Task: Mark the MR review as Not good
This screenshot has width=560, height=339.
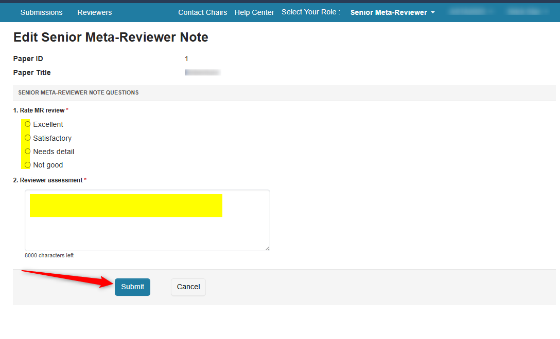Action: (x=27, y=164)
